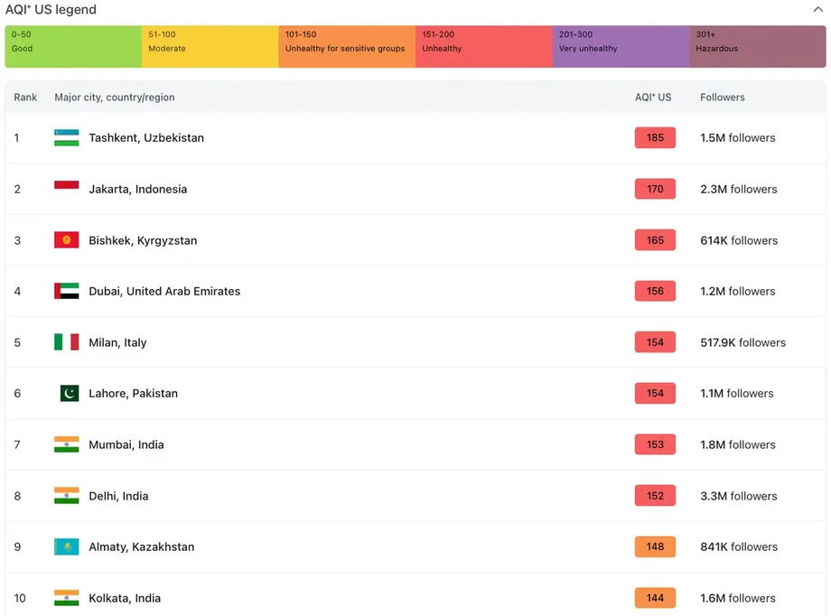Image resolution: width=831 pixels, height=616 pixels.
Task: Click the AQI US legend title
Action: [x=51, y=10]
